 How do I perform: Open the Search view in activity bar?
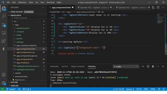(4, 16)
